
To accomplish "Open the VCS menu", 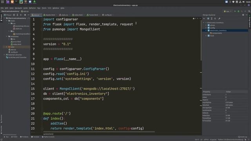I will point(49,8).
